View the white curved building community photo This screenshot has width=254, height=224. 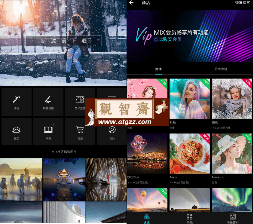tap(64, 212)
